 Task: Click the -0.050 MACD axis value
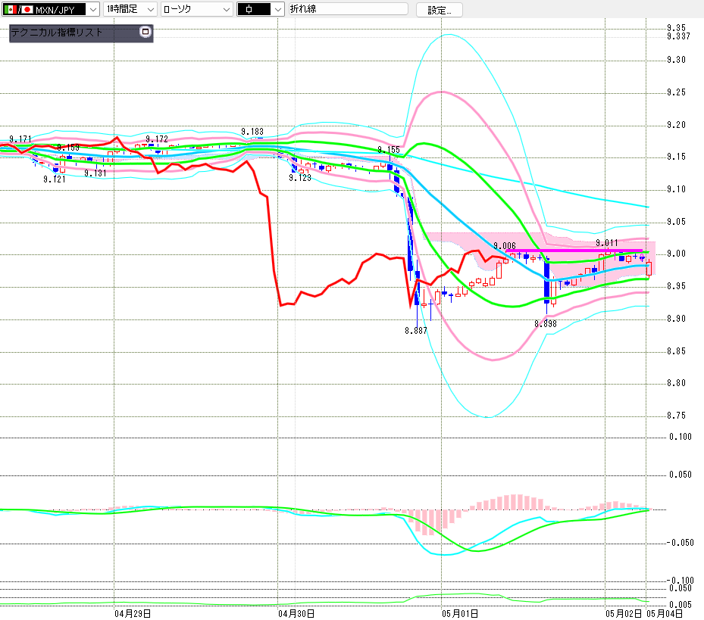click(680, 542)
